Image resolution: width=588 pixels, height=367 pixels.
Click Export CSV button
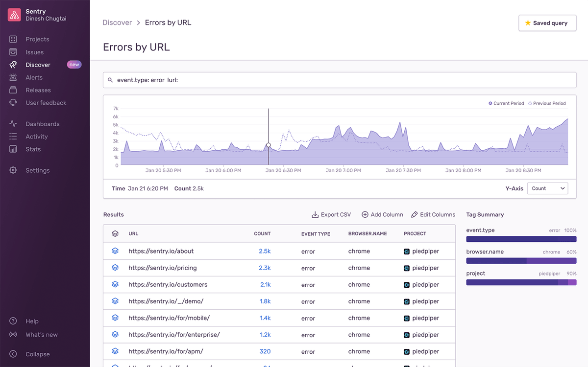[331, 214]
